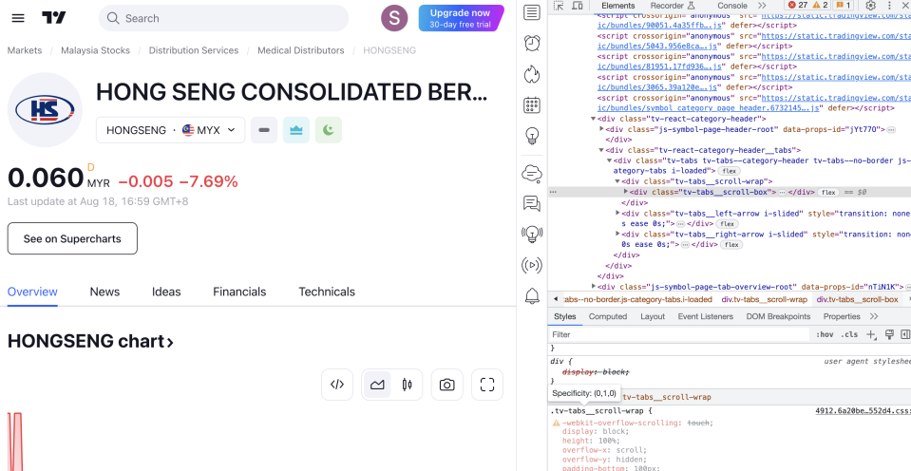The height and width of the screenshot is (471, 911).
Task: Expand the tv-tabs__scroll-box div node
Action: click(x=626, y=192)
